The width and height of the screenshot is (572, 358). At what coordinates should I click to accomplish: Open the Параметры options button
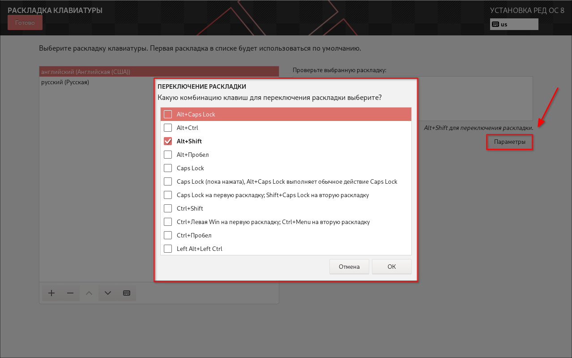tap(509, 142)
